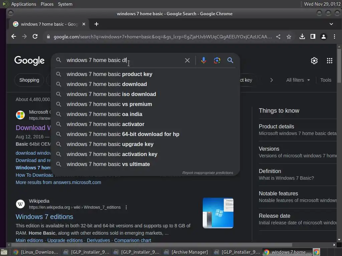Close the windows 7 home basic tab

click(x=84, y=24)
